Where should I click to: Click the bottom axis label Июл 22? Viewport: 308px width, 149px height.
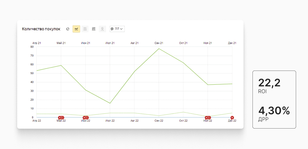click(x=110, y=121)
